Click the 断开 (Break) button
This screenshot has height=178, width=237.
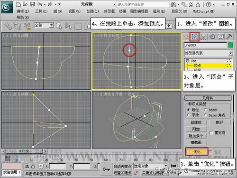[220, 122]
